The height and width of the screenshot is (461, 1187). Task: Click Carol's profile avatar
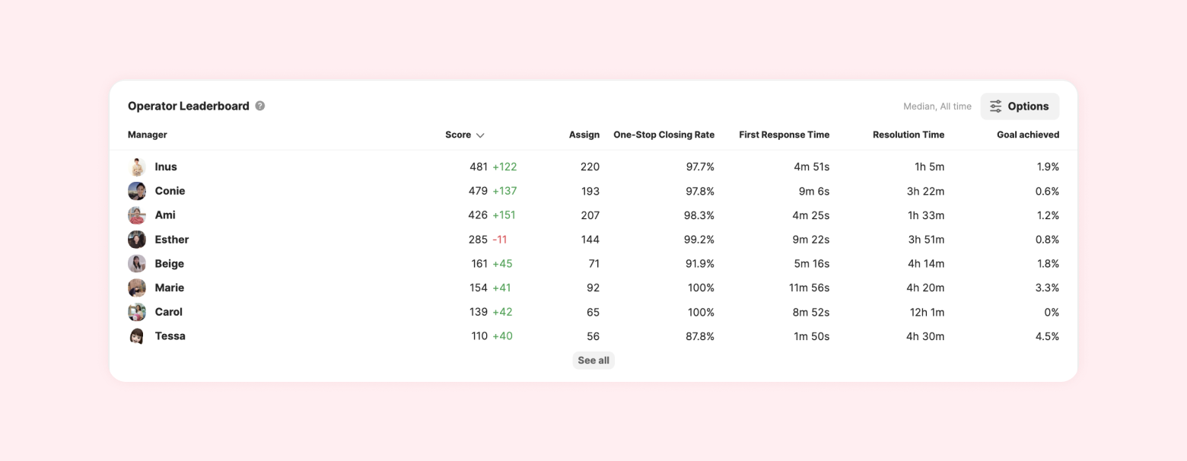click(x=137, y=312)
